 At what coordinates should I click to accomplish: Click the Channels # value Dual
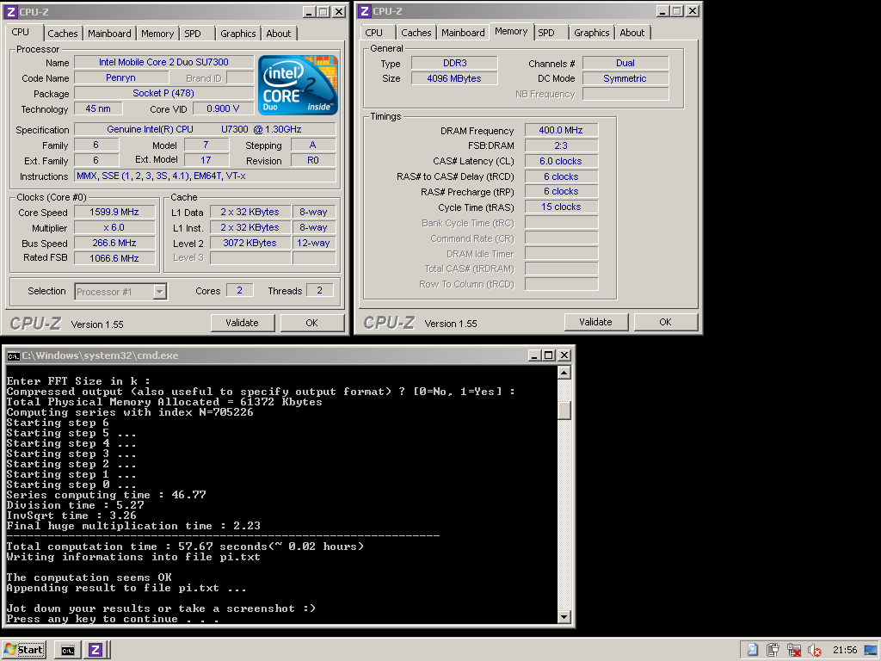coord(625,63)
